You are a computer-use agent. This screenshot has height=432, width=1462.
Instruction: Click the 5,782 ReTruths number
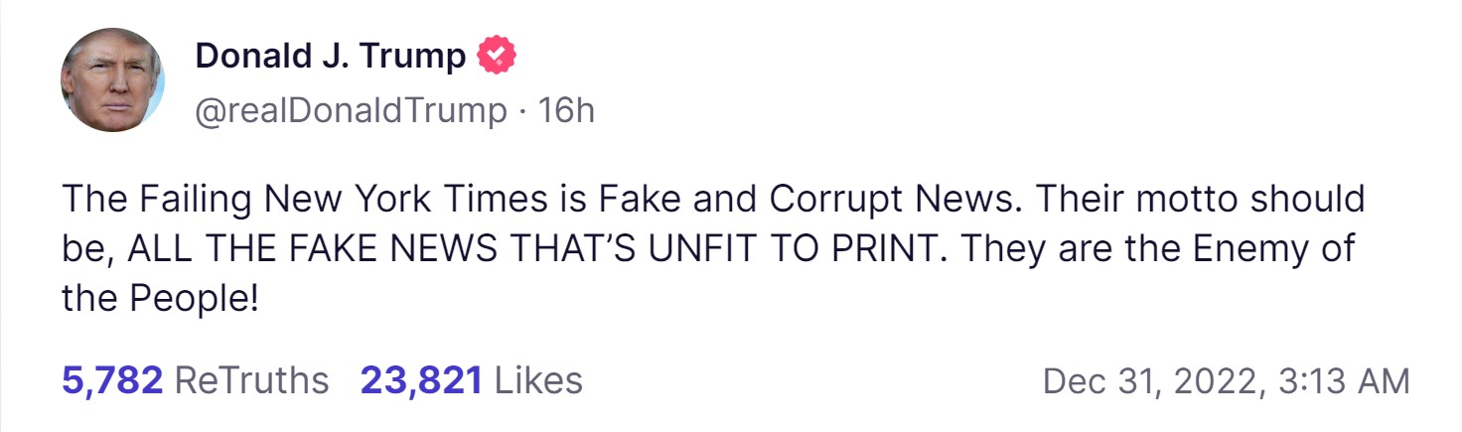111,379
